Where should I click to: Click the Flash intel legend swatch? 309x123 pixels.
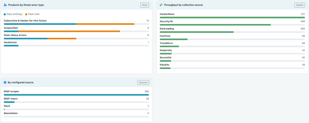point(26,14)
